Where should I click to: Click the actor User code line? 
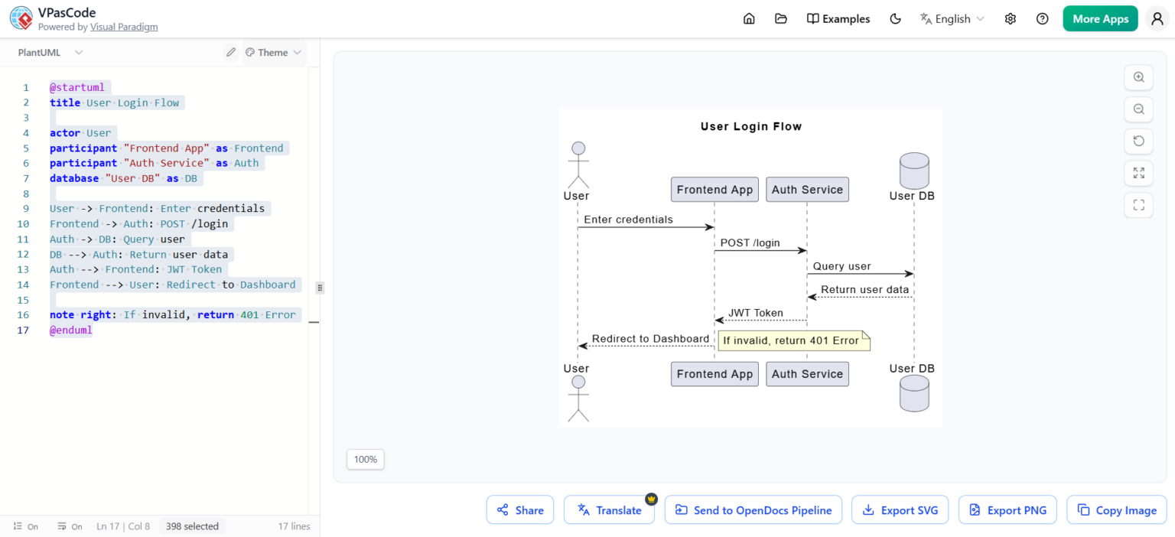(x=80, y=133)
